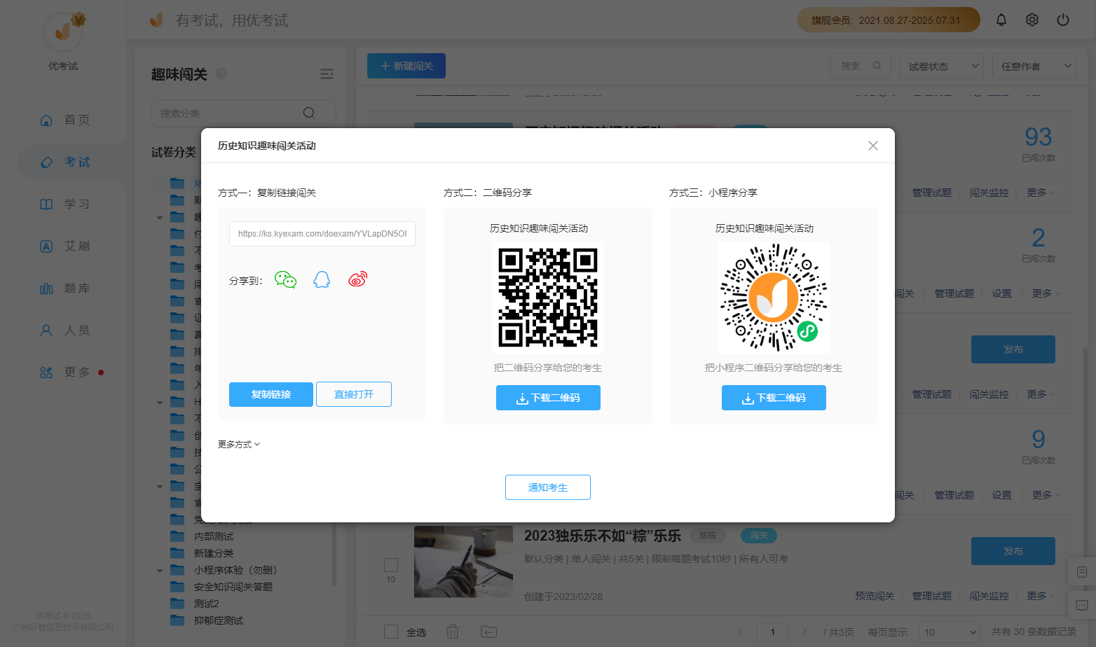Select the 安全知识闯关答题 category
Screen dimensions: 1096x647
[x=233, y=587]
